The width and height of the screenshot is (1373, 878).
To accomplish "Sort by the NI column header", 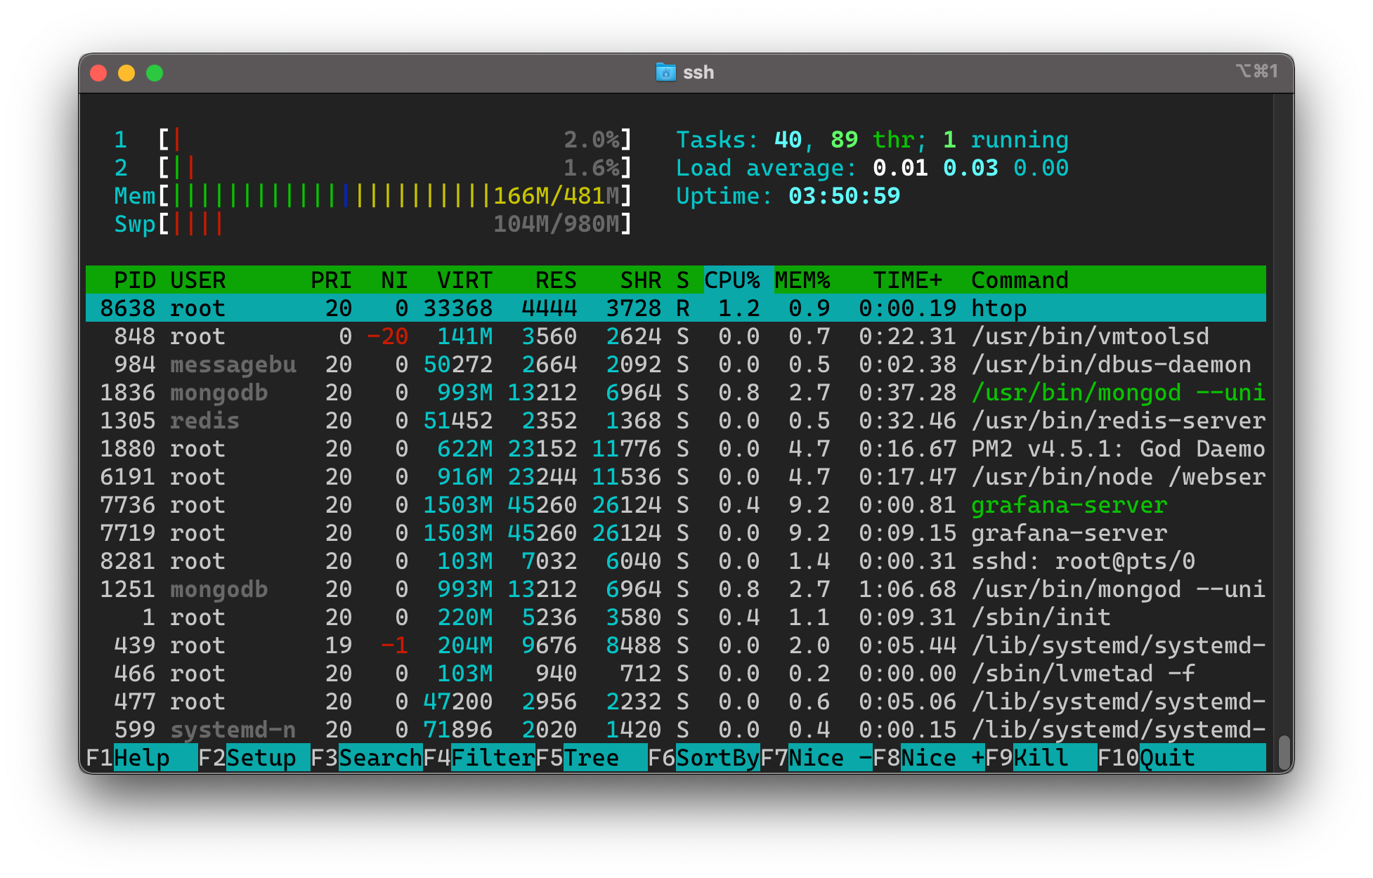I will (x=394, y=280).
